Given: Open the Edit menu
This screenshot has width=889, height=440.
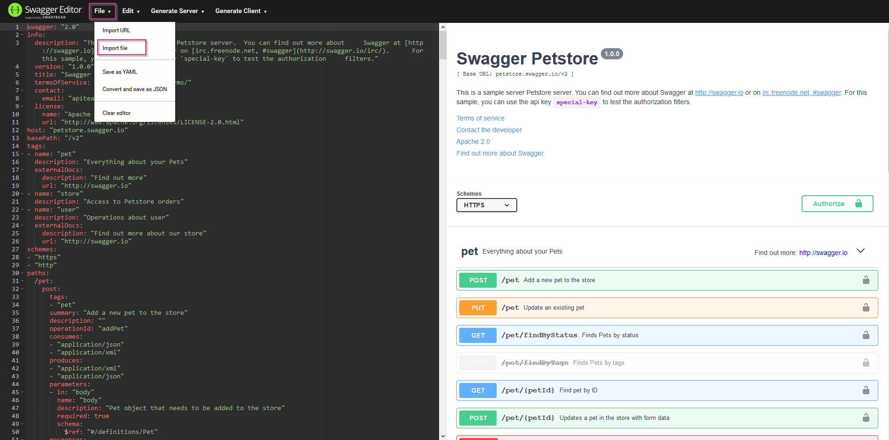Looking at the screenshot, I should [x=131, y=11].
